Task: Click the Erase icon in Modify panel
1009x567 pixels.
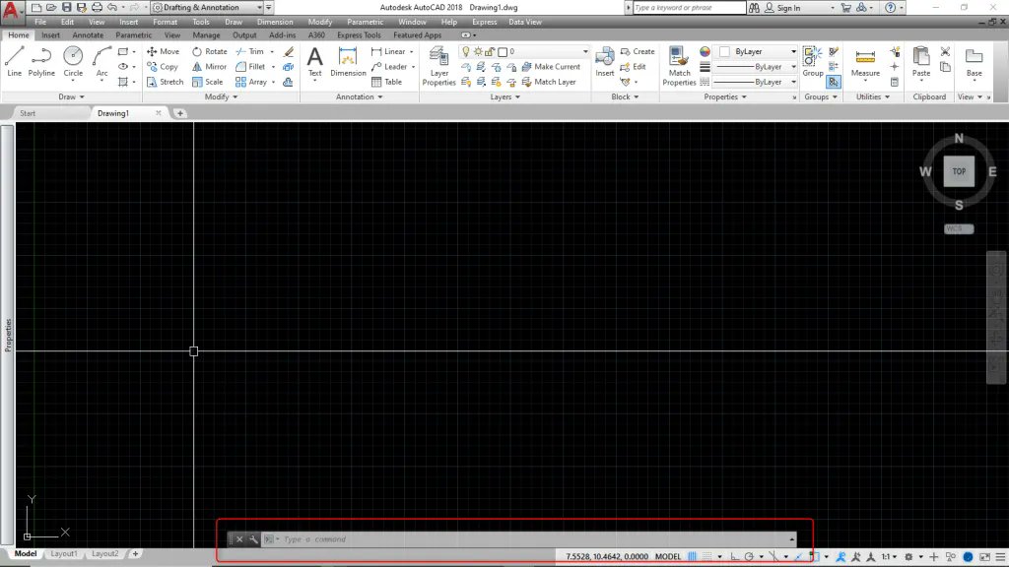Action: pyautogui.click(x=289, y=51)
